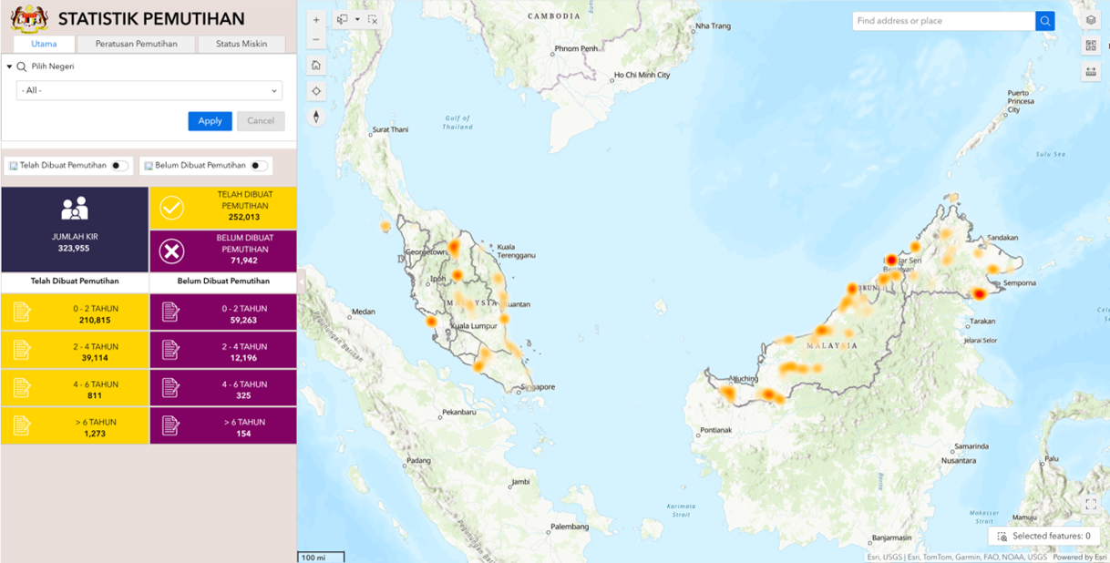This screenshot has height=563, width=1110.
Task: Select the Belum Dibuat > 6 Tahun 154 card
Action: 223,425
